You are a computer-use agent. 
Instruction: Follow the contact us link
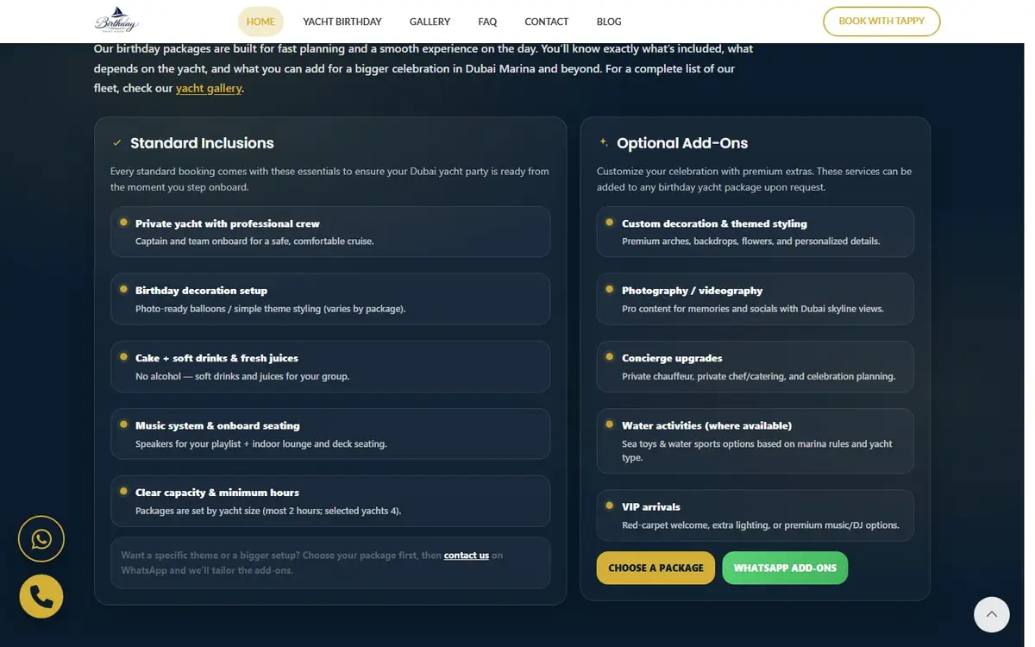coord(467,556)
